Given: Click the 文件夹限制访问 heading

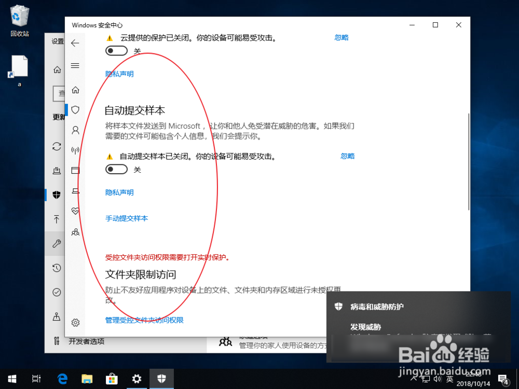Looking at the screenshot, I should (x=141, y=274).
